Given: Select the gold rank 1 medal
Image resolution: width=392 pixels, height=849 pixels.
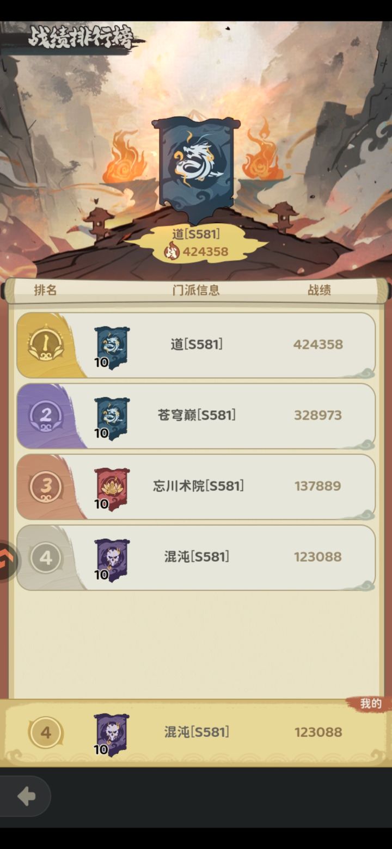Looking at the screenshot, I should [x=46, y=343].
